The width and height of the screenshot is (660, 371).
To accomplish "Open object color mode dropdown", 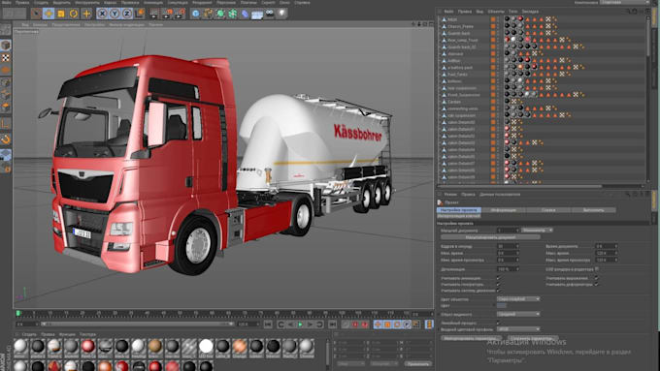I will (x=518, y=299).
